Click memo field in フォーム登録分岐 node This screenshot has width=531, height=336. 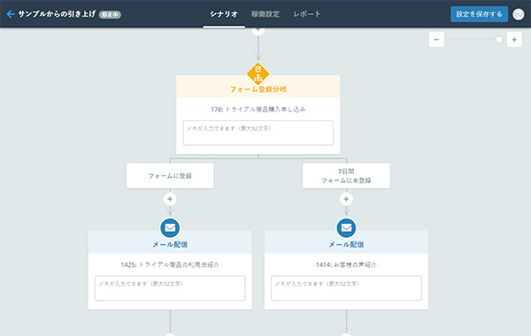point(258,133)
